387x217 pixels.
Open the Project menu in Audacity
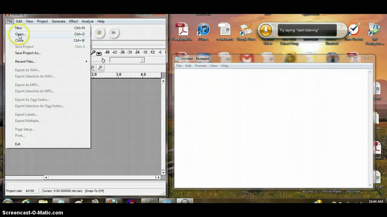(42, 21)
